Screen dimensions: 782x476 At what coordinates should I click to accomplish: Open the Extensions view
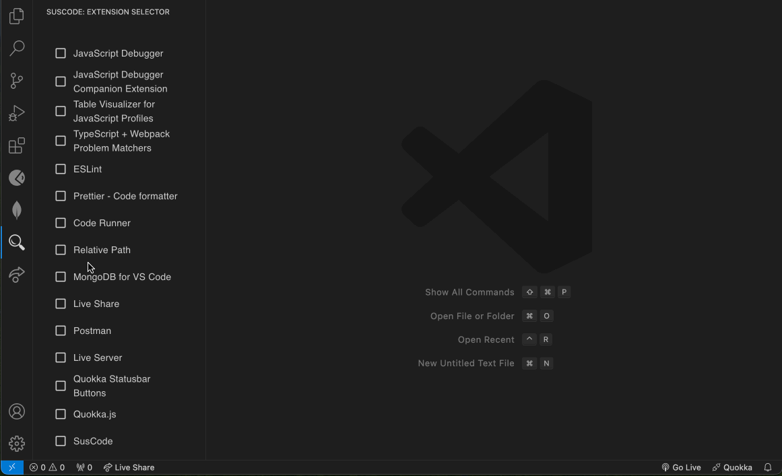(x=16, y=145)
